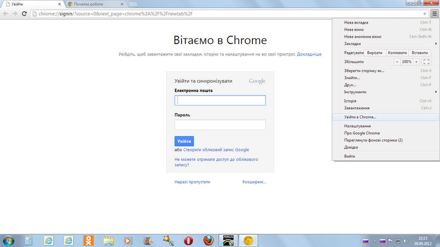This screenshot has width=440, height=247.
Task: Select 'Нове вікно' menu entry
Action: click(x=386, y=30)
